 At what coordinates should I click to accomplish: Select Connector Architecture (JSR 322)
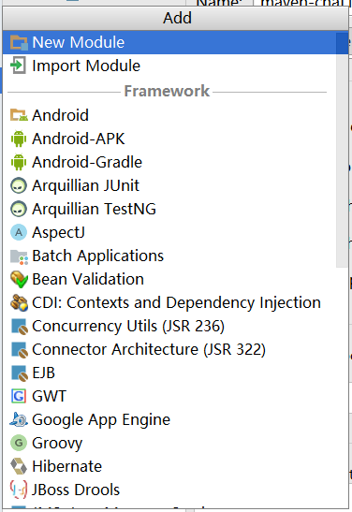[x=169, y=349]
